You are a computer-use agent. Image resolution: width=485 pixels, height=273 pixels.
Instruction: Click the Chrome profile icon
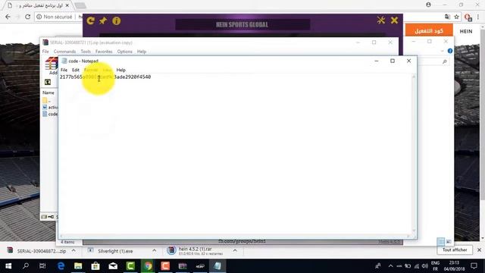tap(428, 5)
